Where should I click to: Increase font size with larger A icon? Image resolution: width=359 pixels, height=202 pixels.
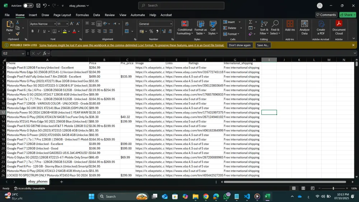pos(72,24)
